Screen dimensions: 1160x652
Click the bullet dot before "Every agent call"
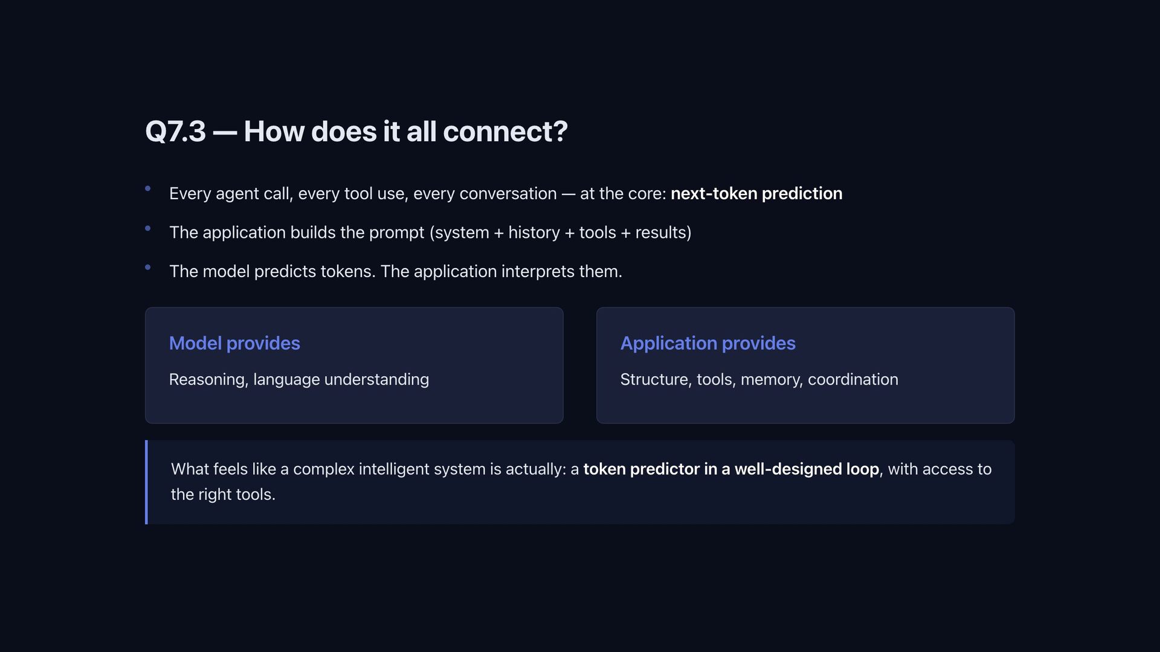click(148, 189)
